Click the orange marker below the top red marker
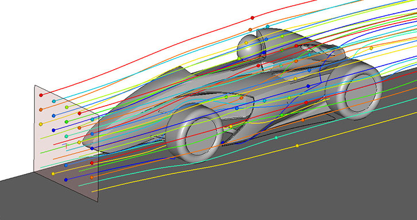The width and height of the screenshot is (417, 220). [x=250, y=29]
